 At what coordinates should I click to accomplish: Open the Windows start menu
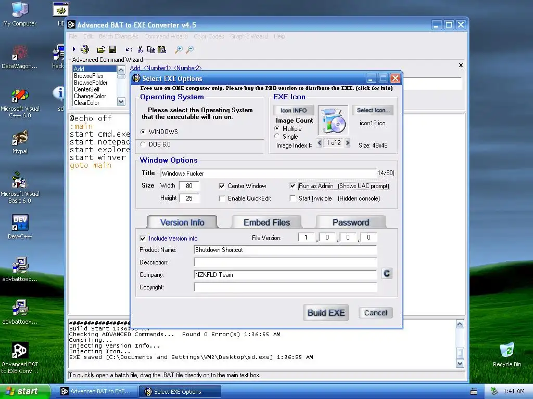[x=25, y=391]
